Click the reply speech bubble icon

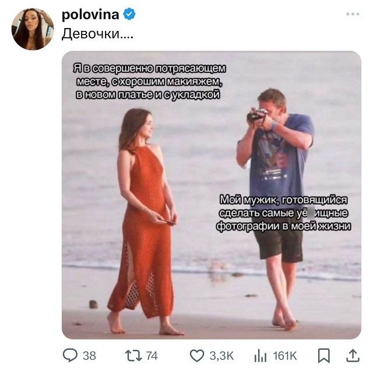tap(70, 355)
